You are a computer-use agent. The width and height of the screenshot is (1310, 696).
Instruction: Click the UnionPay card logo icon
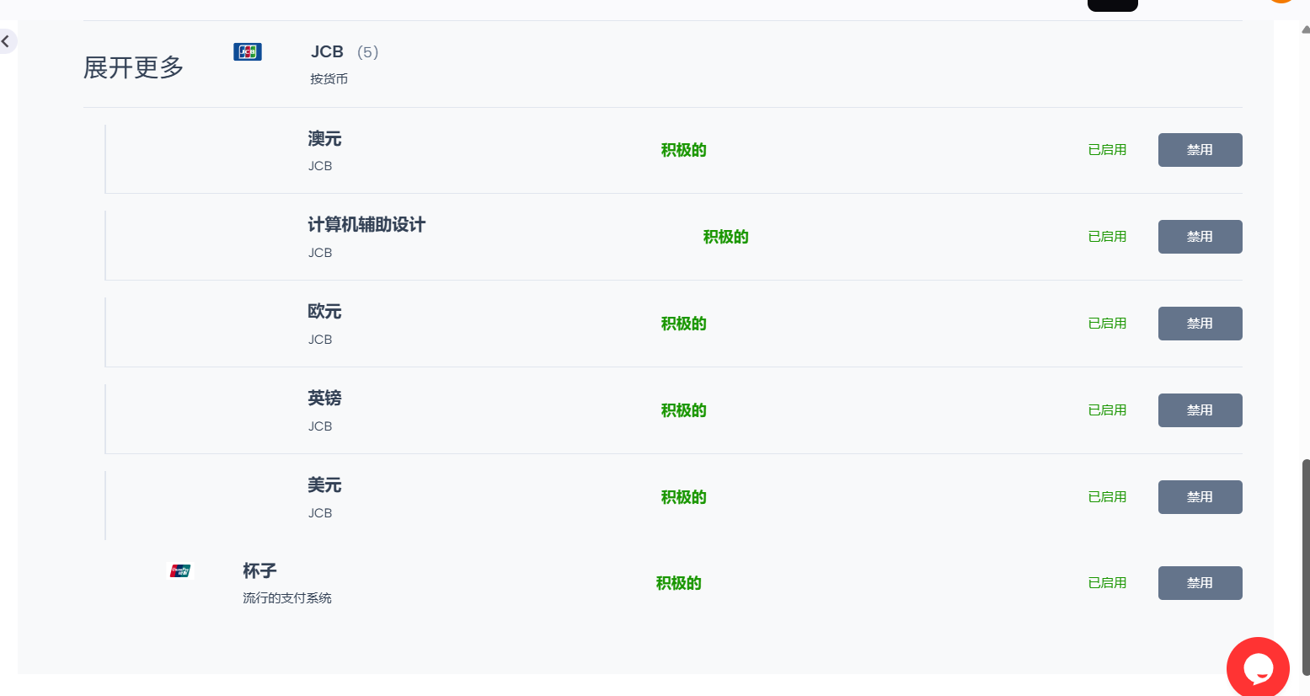pos(180,571)
